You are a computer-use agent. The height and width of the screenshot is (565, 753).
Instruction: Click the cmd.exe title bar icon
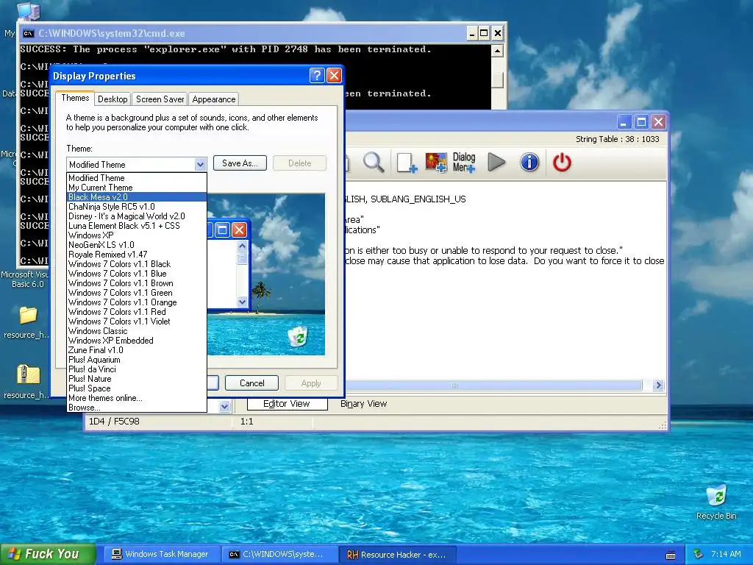coord(29,33)
